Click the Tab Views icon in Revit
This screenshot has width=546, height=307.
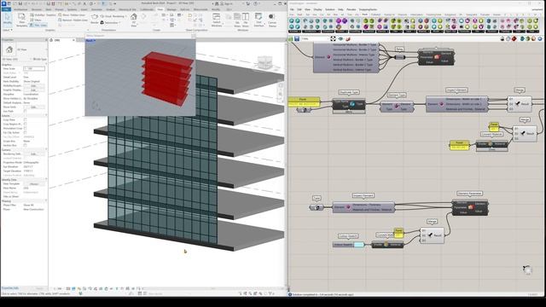coord(237,20)
